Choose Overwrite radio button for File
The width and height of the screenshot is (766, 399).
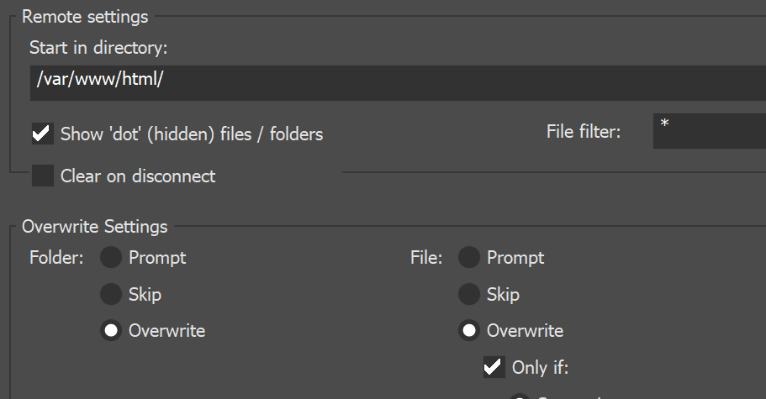(x=469, y=331)
